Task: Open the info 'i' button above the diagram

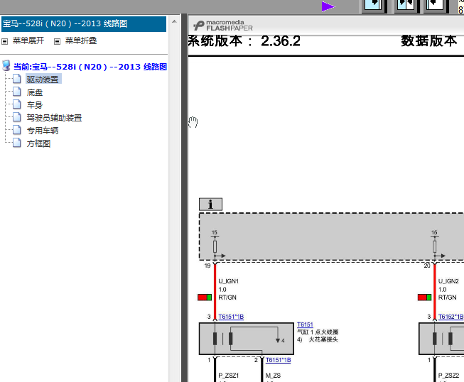Action: [210, 204]
